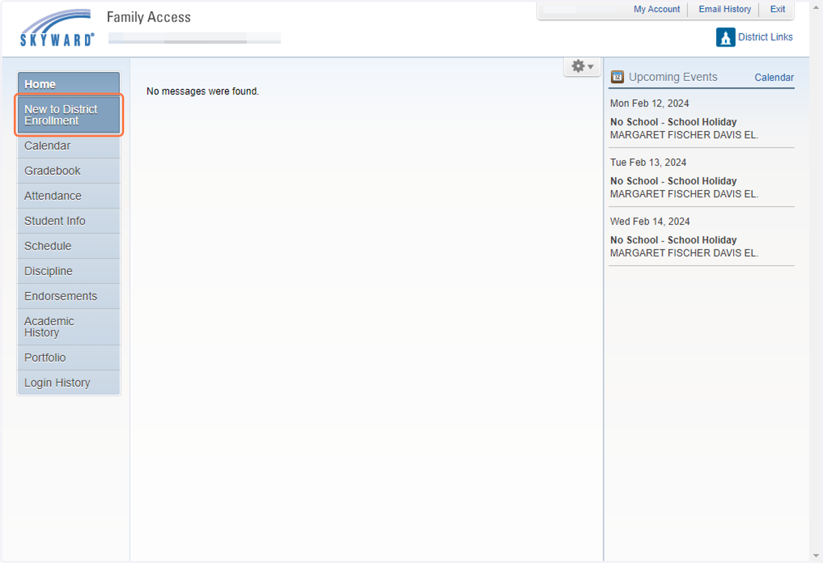Click the school name under the Wed Feb 14 event

pyautogui.click(x=684, y=253)
